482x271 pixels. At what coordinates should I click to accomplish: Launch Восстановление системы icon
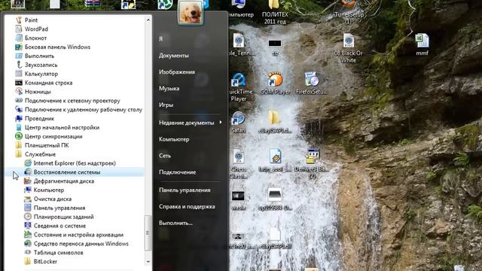tap(28, 172)
